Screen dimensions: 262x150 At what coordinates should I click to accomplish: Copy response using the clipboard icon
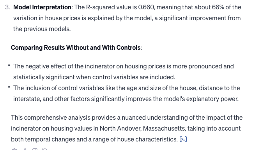(14, 149)
